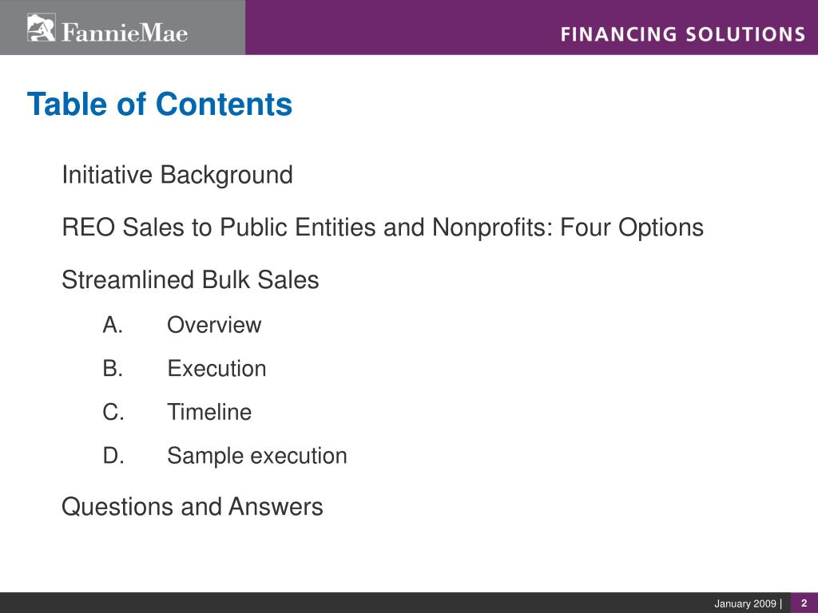The width and height of the screenshot is (818, 613).
Task: Select the FINANCING SOLUTIONS header label
Action: coord(683,34)
